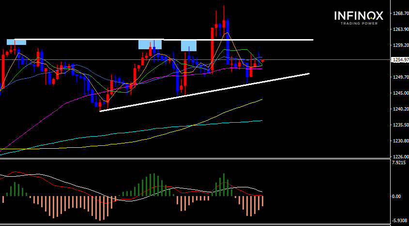Click the 1259.20 price axis label
This screenshot has height=226, width=409.
(x=401, y=45)
